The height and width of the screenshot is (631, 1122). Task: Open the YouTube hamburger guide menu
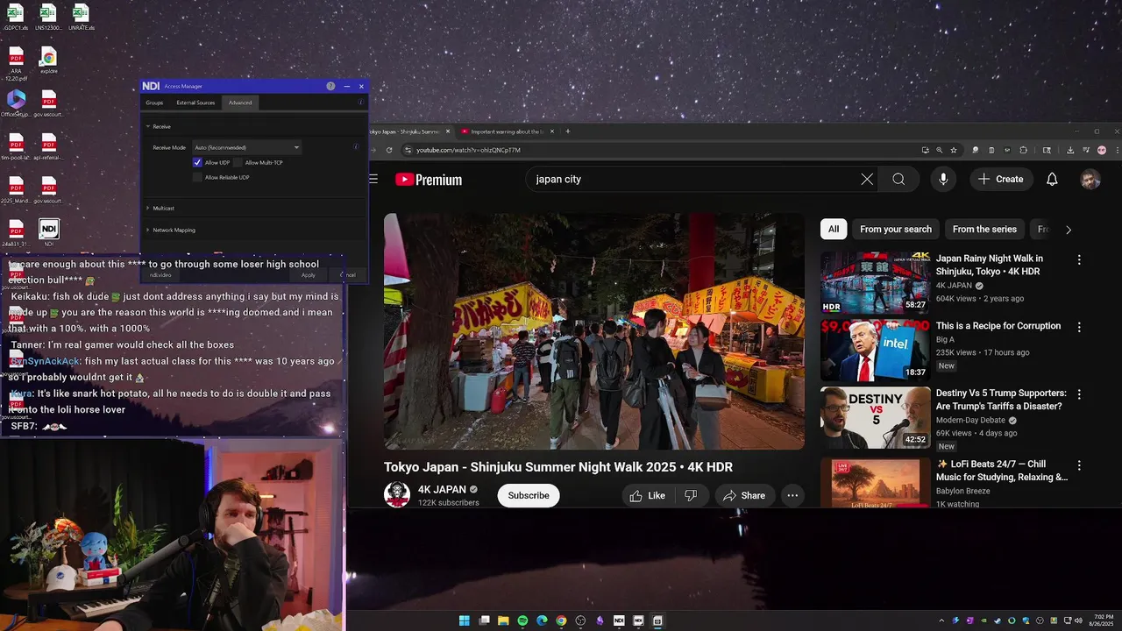[x=373, y=179]
